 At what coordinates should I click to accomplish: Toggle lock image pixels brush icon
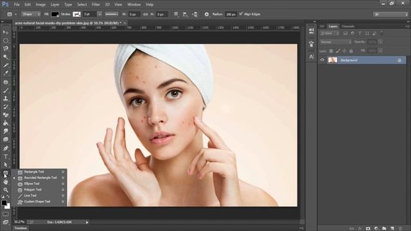click(x=338, y=51)
